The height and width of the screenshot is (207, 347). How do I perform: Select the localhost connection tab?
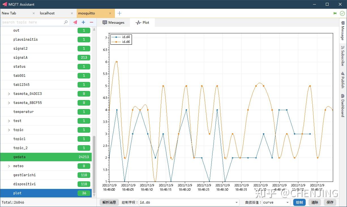[47, 13]
